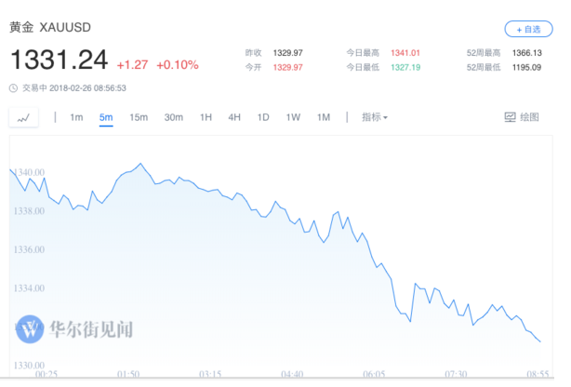The height and width of the screenshot is (387, 571).
Task: Select the 30m chart interval
Action: [x=173, y=117]
